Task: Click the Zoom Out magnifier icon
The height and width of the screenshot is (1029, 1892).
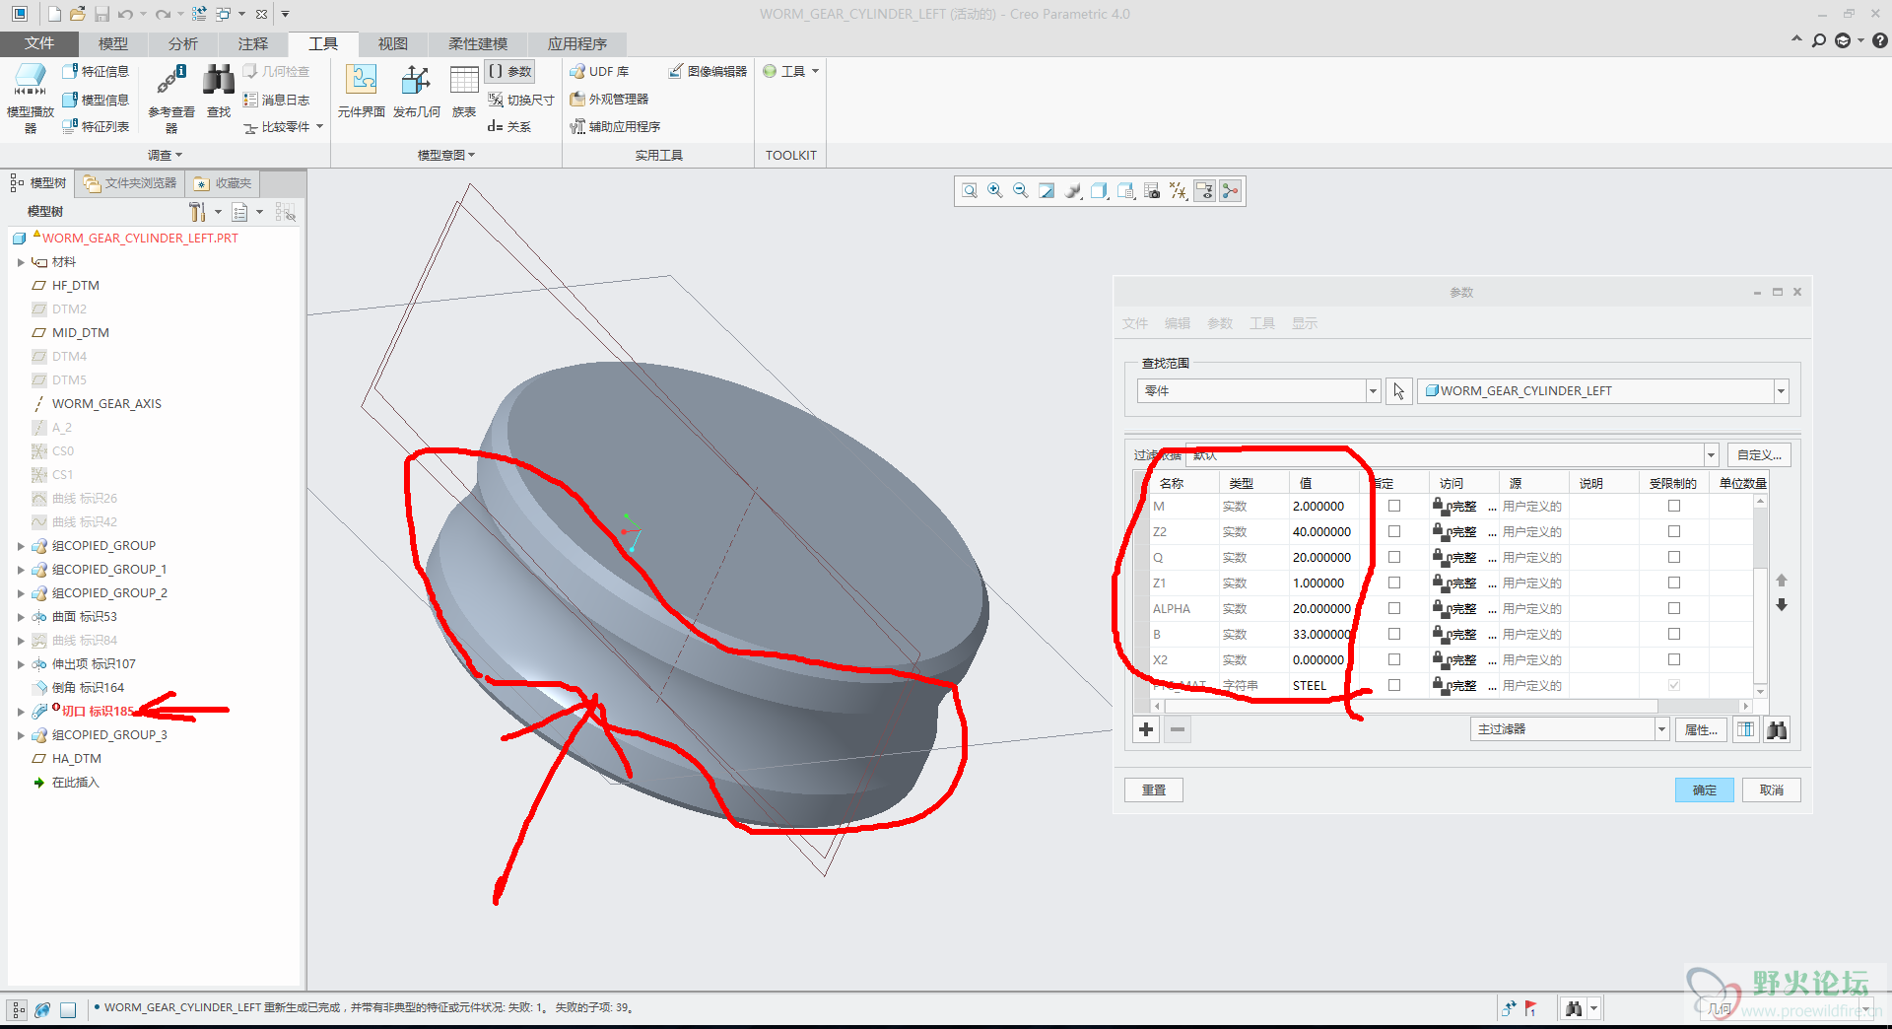Action: (x=1021, y=191)
